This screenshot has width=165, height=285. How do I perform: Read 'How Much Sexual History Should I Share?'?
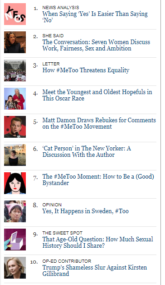point(98,242)
